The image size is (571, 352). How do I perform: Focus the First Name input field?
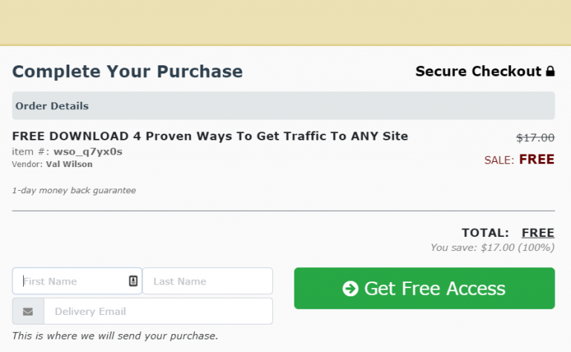(x=71, y=281)
